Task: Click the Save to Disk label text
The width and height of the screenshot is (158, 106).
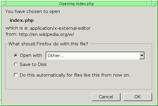Action: (33, 64)
